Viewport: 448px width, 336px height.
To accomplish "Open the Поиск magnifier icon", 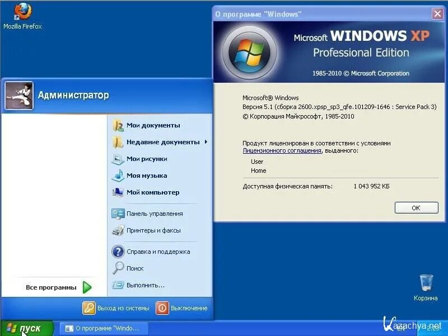I will pos(118,268).
